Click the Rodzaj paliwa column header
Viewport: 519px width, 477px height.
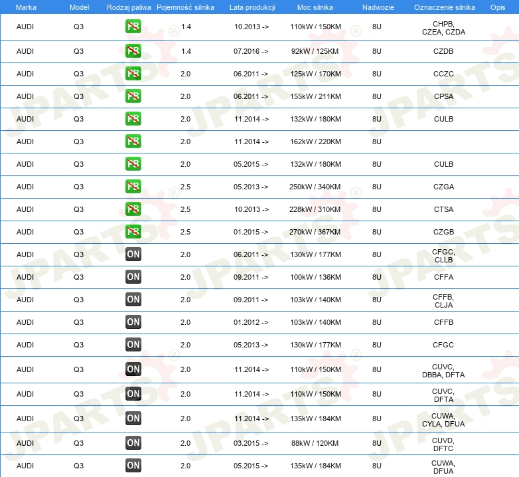tap(129, 7)
